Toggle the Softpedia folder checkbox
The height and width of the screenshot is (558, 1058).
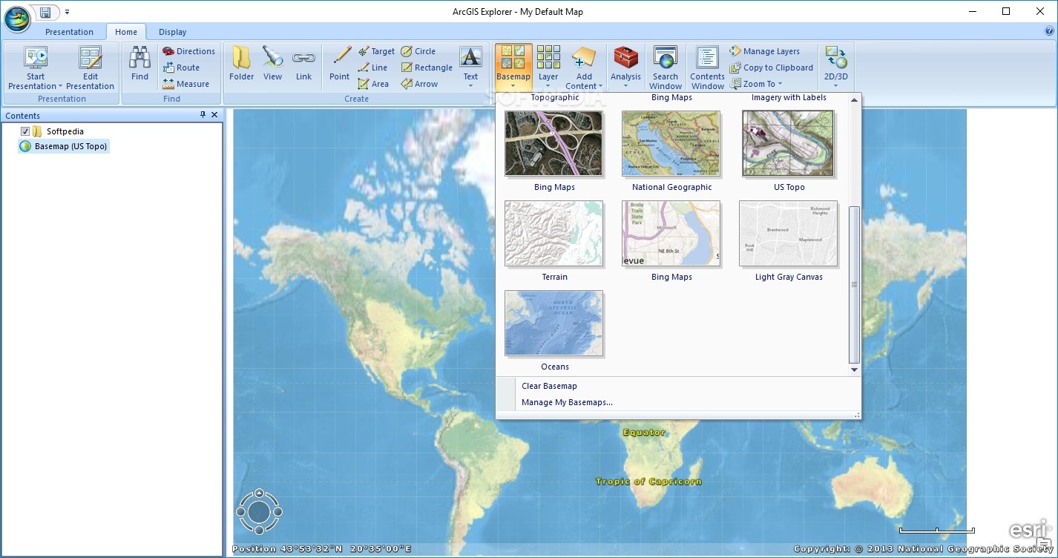[x=25, y=131]
